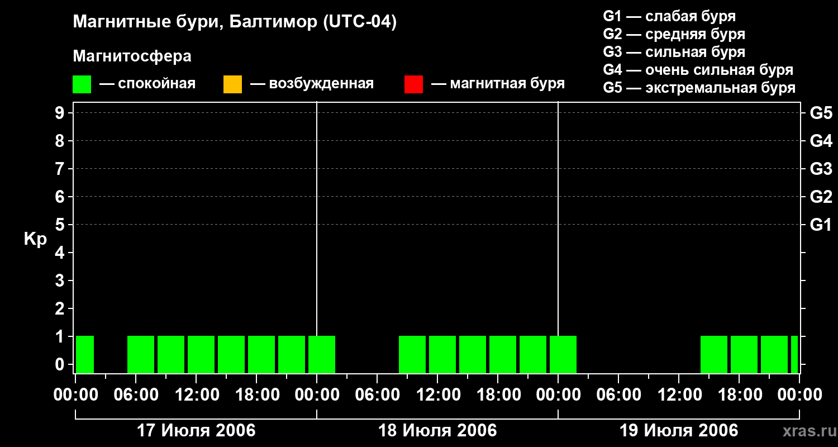Viewport: 838px width, 447px height.
Task: Click the green 'спокойная' legend swatch
Action: click(82, 84)
